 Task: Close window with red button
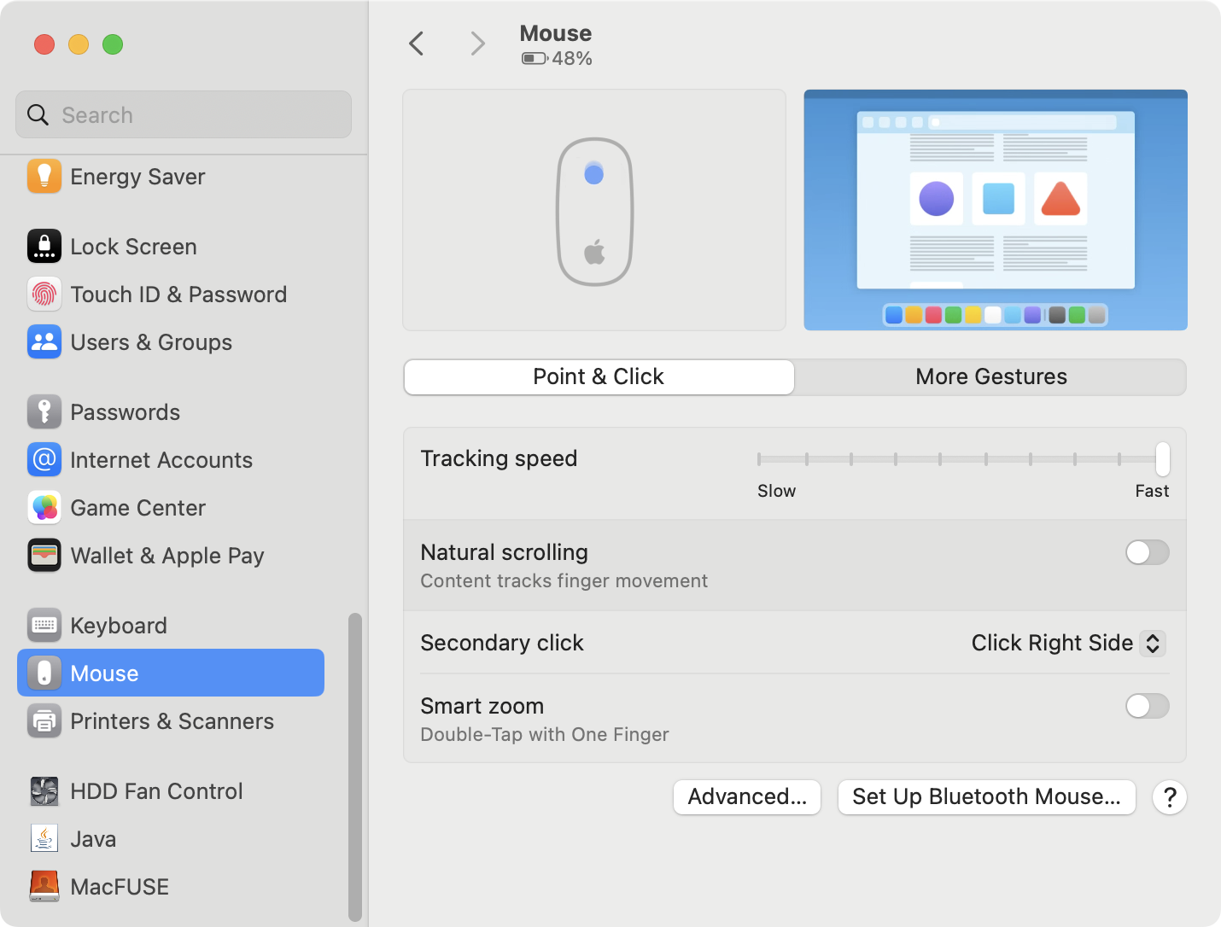(x=44, y=44)
